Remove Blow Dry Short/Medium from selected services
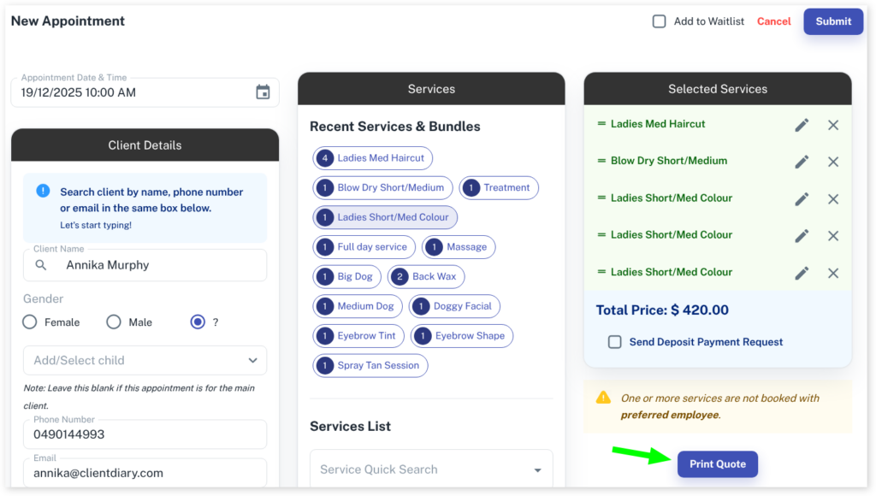The height and width of the screenshot is (496, 876). coord(833,162)
